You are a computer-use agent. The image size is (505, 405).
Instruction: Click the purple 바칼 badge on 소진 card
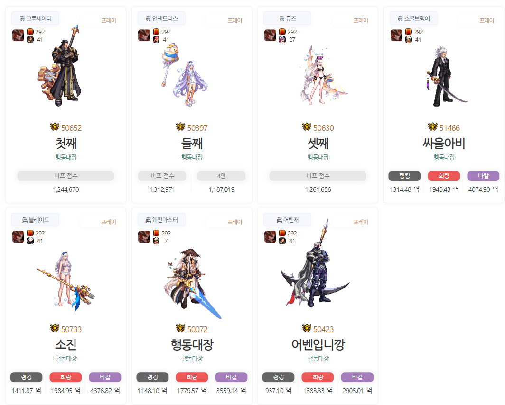click(x=105, y=377)
